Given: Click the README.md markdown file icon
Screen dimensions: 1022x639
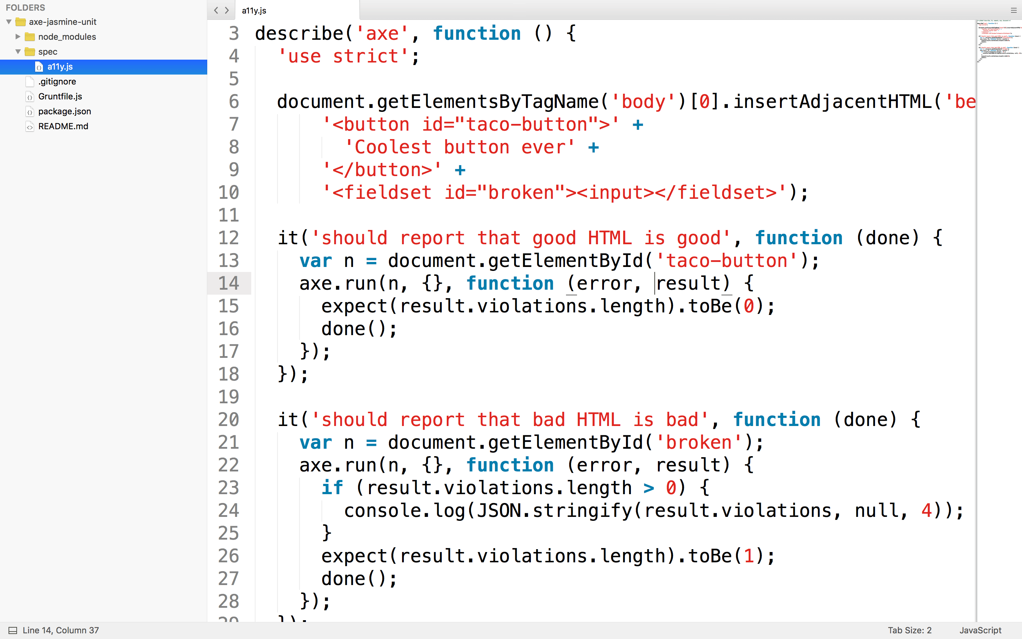Looking at the screenshot, I should click(x=29, y=126).
